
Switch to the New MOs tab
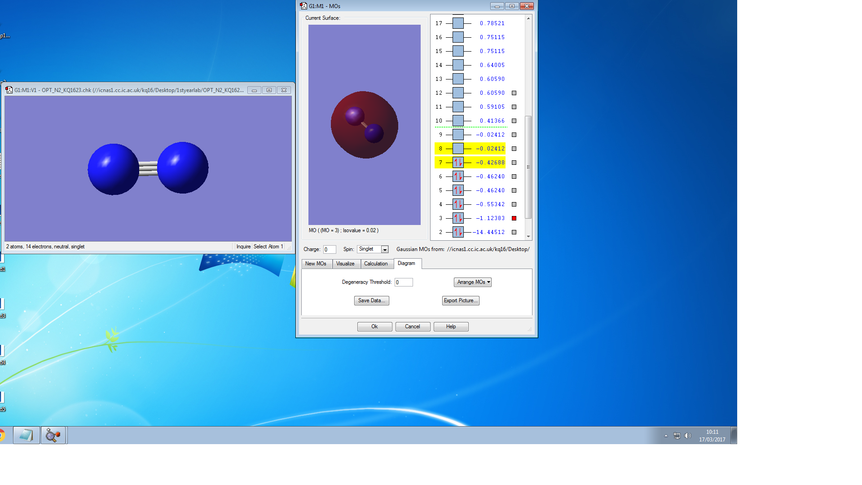pyautogui.click(x=316, y=264)
